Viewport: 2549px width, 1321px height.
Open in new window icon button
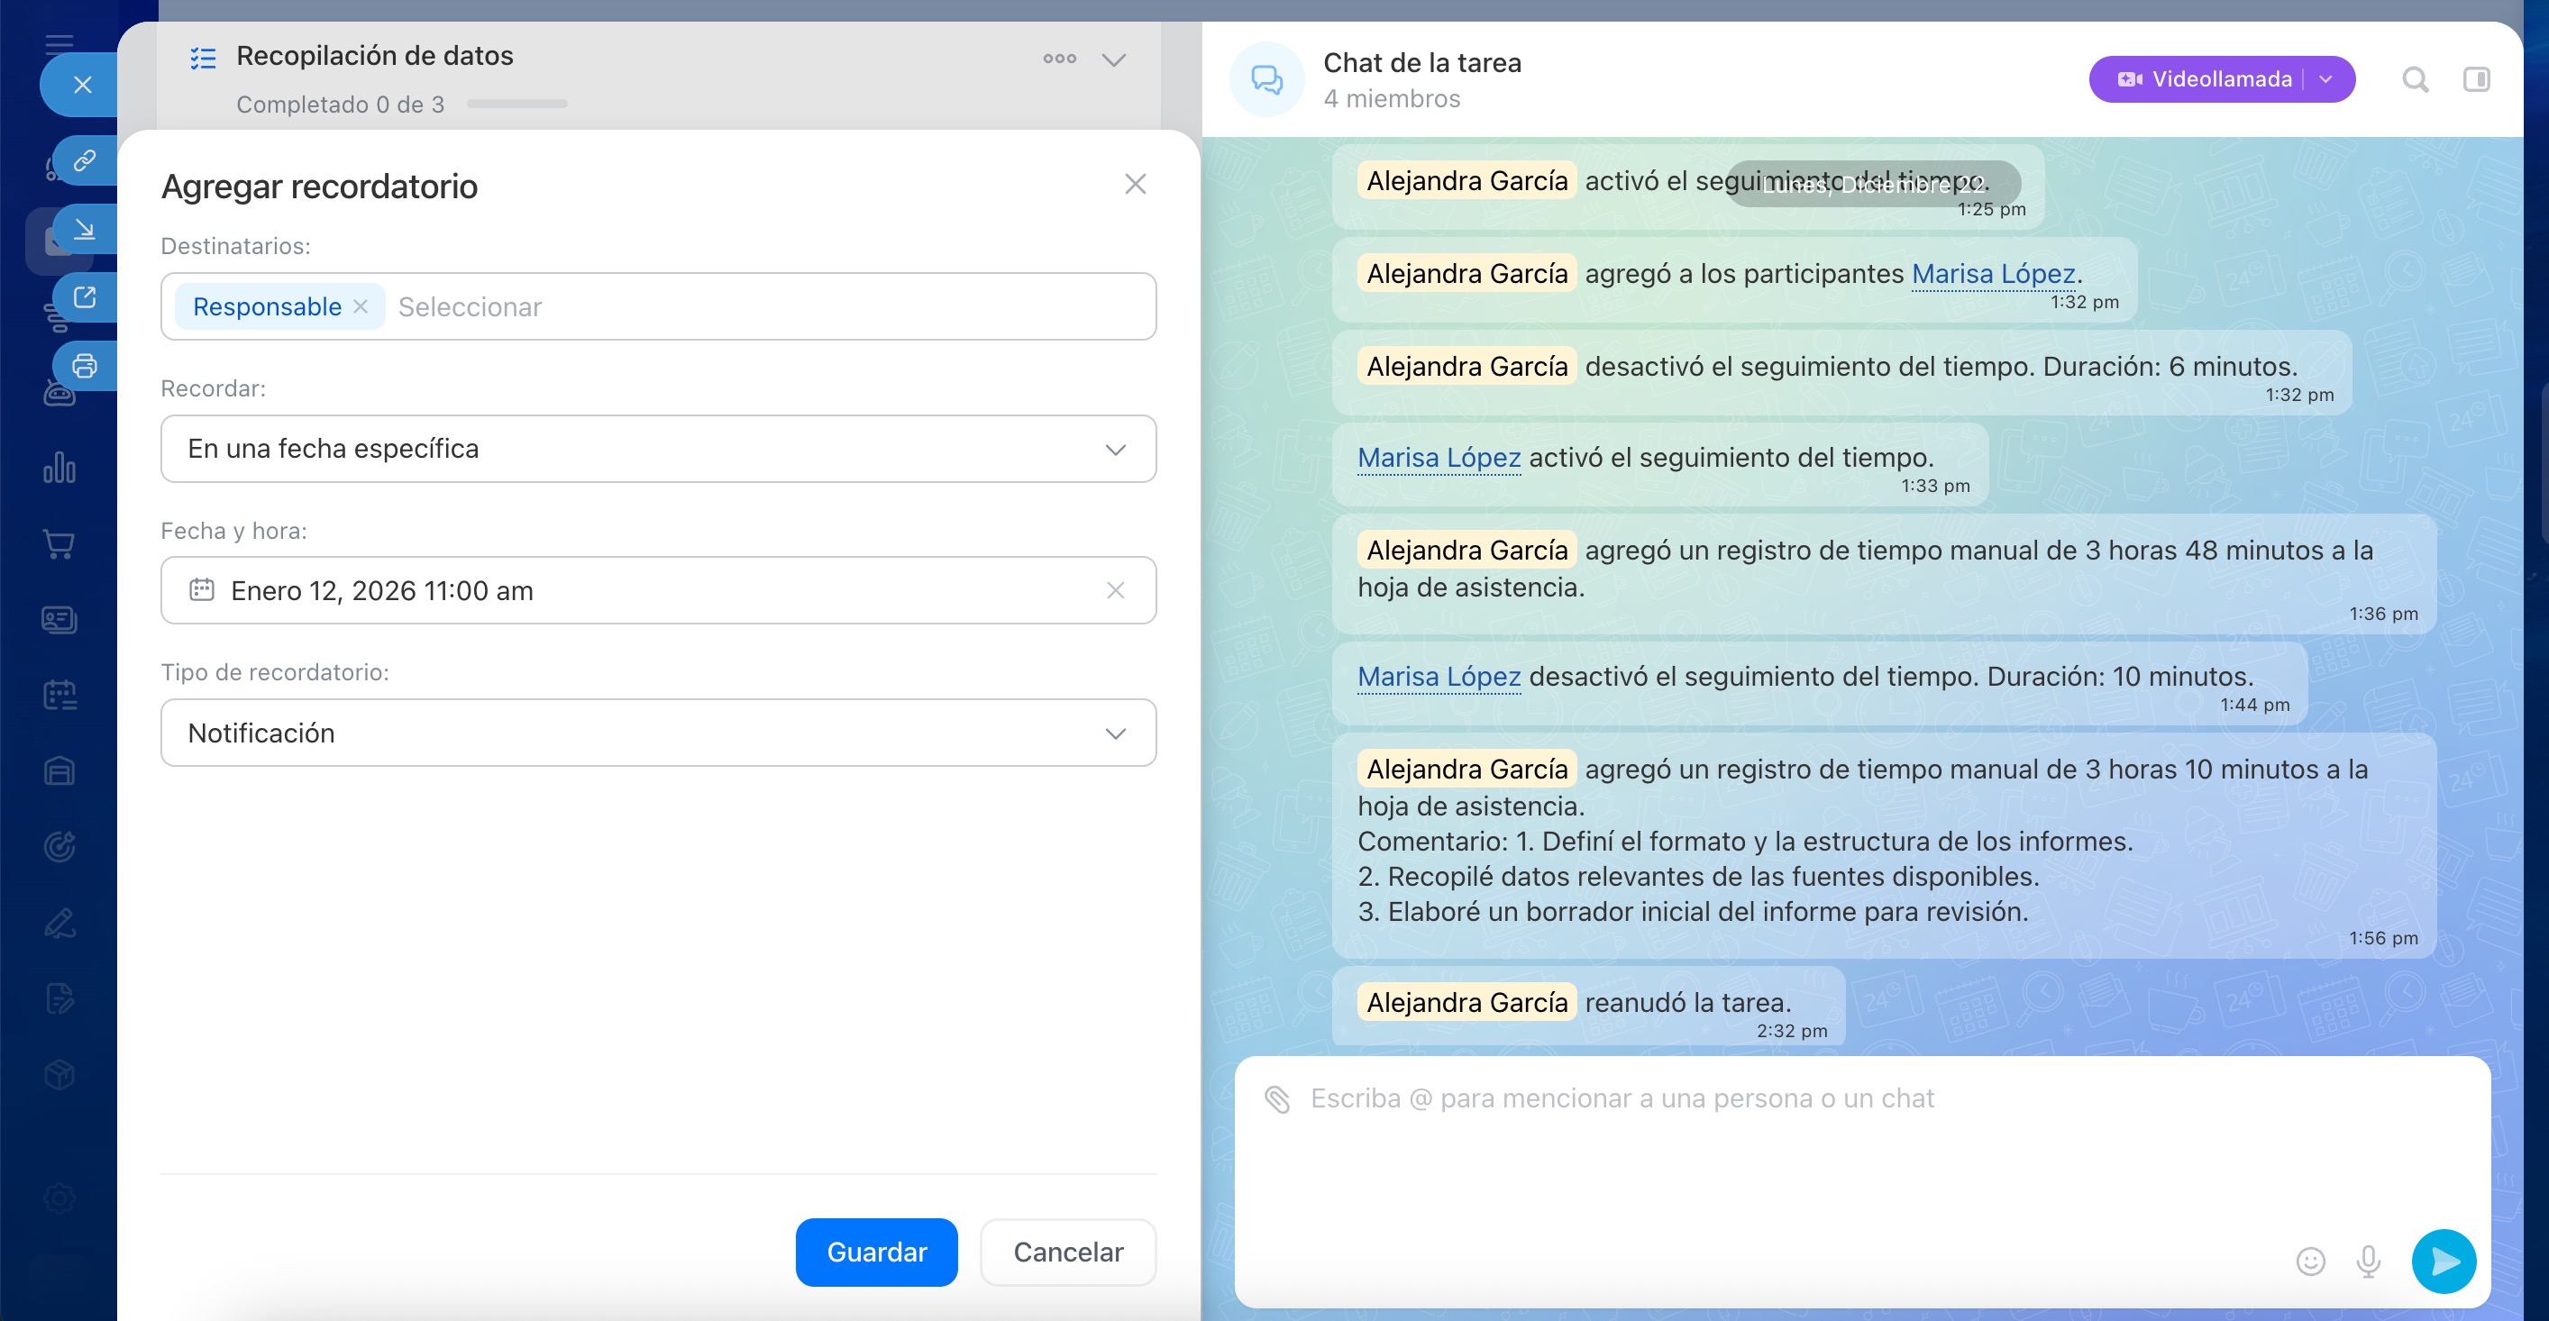(x=85, y=296)
